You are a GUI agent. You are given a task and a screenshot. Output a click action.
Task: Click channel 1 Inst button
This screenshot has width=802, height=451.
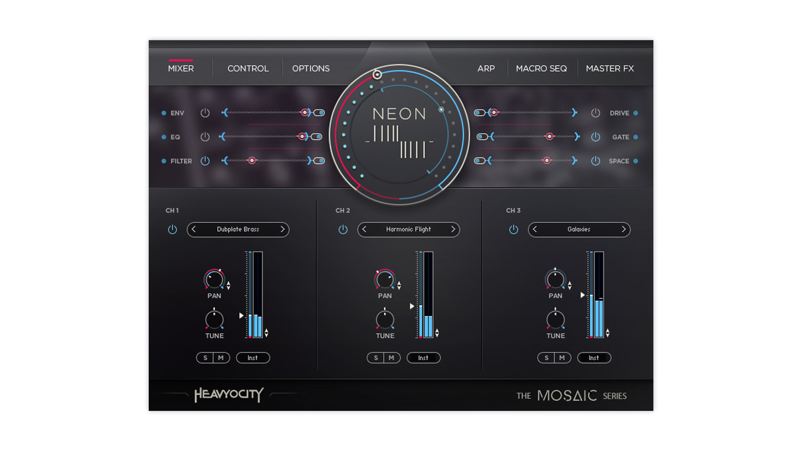(253, 358)
